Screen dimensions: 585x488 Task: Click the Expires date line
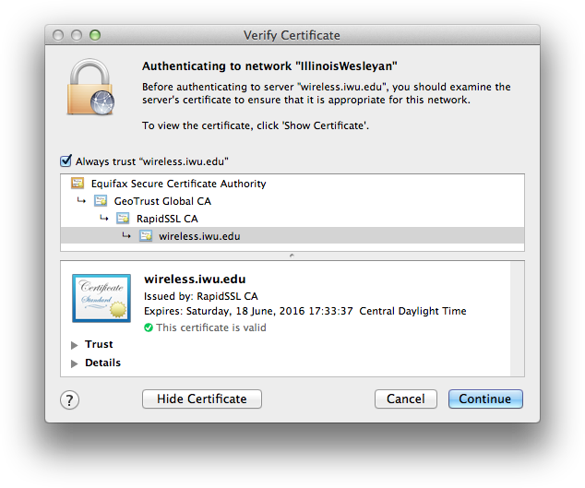click(x=305, y=311)
